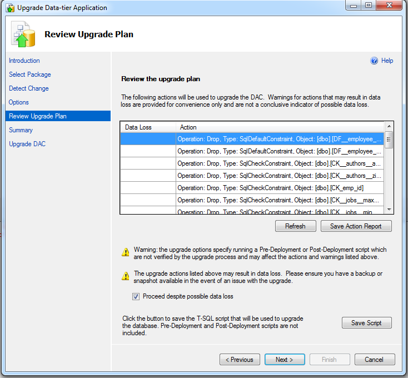
Task: Go back with the Previous button
Action: pyautogui.click(x=240, y=360)
